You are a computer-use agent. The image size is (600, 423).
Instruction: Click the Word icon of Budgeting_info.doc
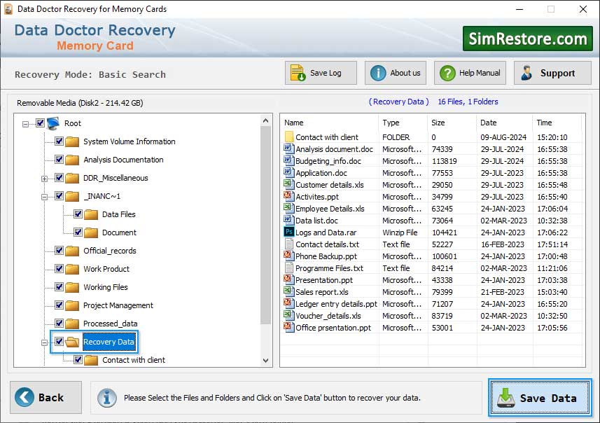pyautogui.click(x=288, y=160)
